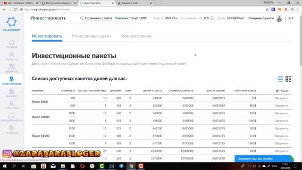Open Chrome from the taskbar

[131, 166]
